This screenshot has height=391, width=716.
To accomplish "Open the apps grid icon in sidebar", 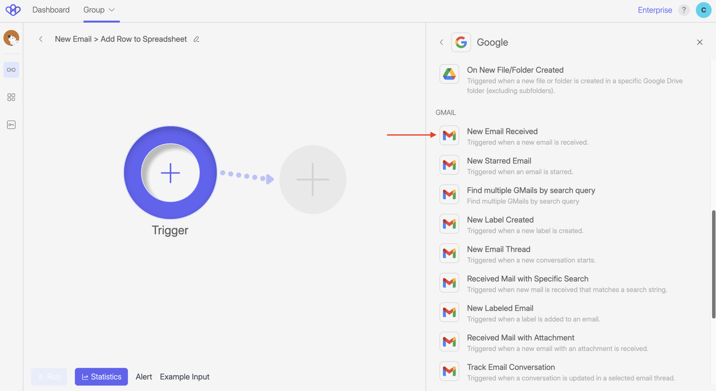I will pos(11,97).
